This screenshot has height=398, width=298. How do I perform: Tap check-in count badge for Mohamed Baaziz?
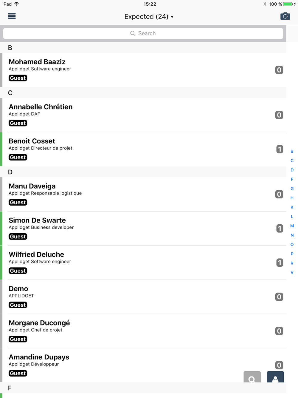pos(279,70)
